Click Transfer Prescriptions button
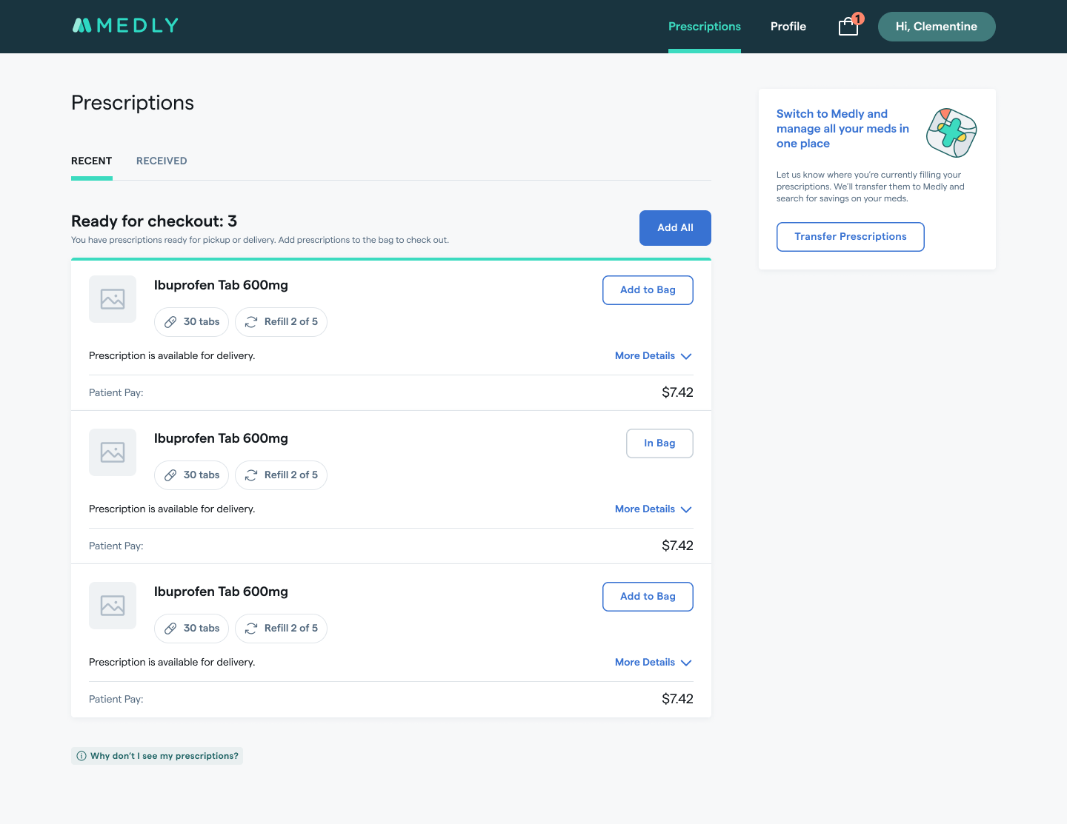 coord(850,237)
